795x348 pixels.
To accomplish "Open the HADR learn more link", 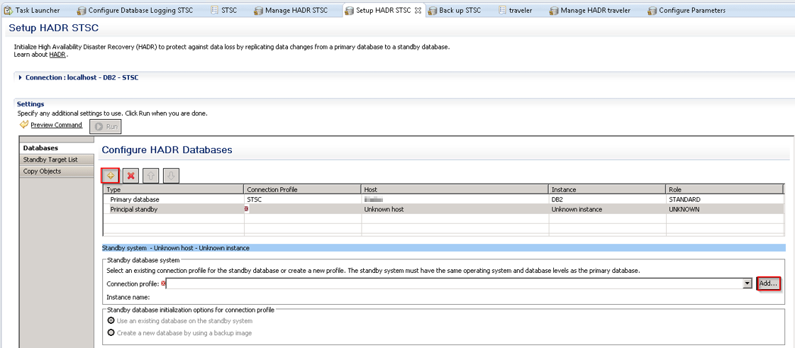I will pyautogui.click(x=57, y=55).
